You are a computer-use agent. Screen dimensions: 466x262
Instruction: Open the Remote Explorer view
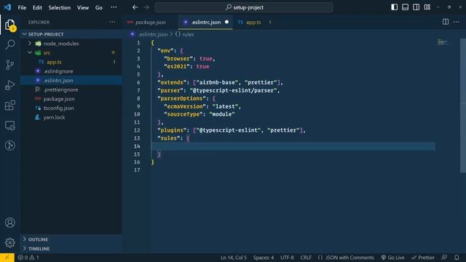point(9,125)
